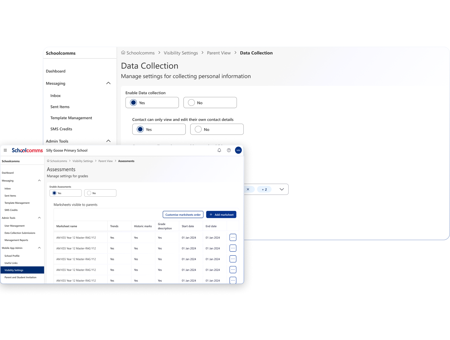
Task: Collapse the Mobile App Admin section
Action: point(39,248)
